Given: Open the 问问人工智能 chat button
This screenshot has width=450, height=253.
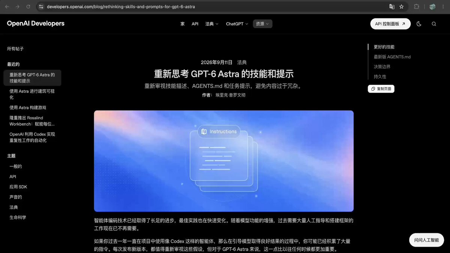Looking at the screenshot, I should 426,240.
